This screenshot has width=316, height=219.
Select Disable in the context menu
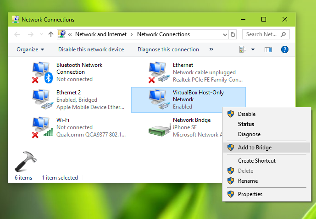(x=247, y=114)
